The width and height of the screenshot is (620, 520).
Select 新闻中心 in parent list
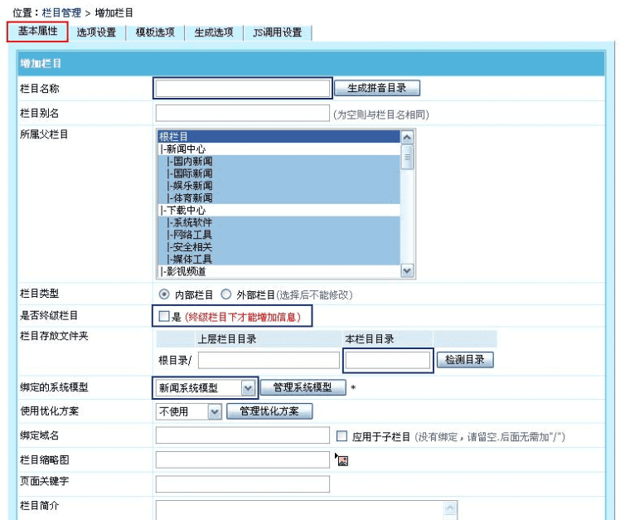[x=279, y=149]
